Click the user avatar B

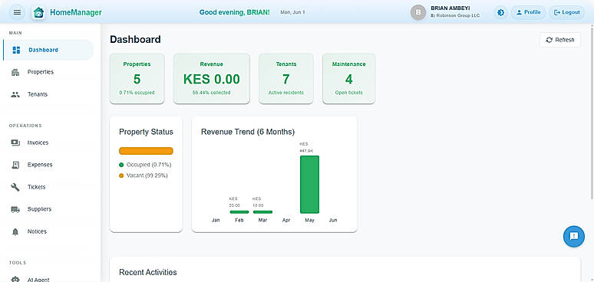click(418, 12)
